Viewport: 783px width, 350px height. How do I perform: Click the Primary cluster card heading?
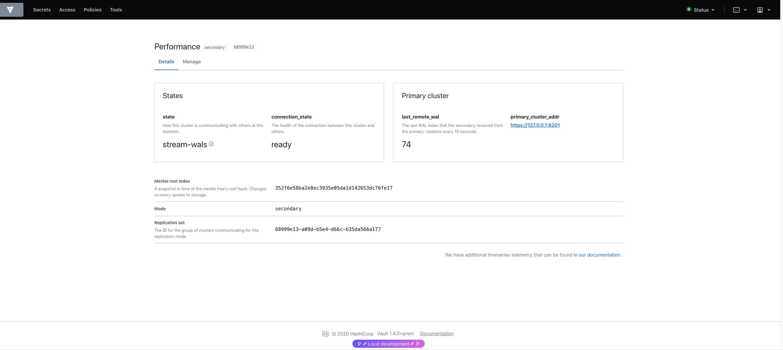pos(425,96)
